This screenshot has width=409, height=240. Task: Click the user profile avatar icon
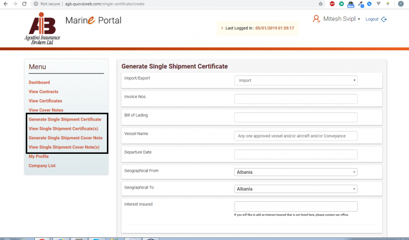[316, 19]
